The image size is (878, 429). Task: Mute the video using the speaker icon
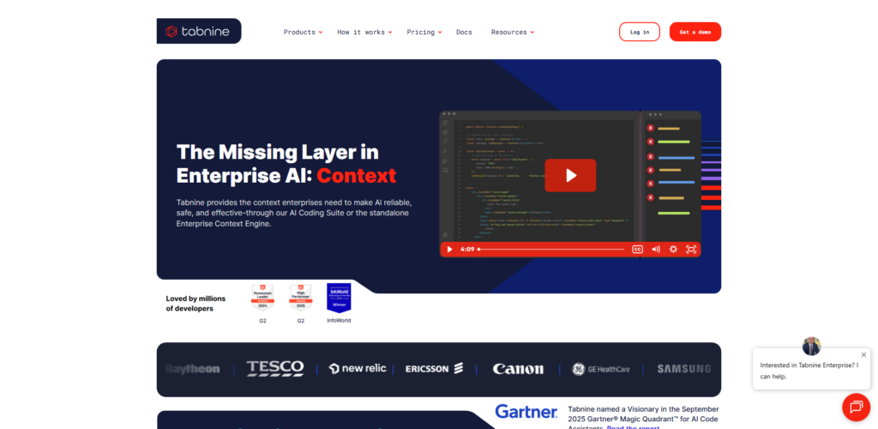pos(655,250)
